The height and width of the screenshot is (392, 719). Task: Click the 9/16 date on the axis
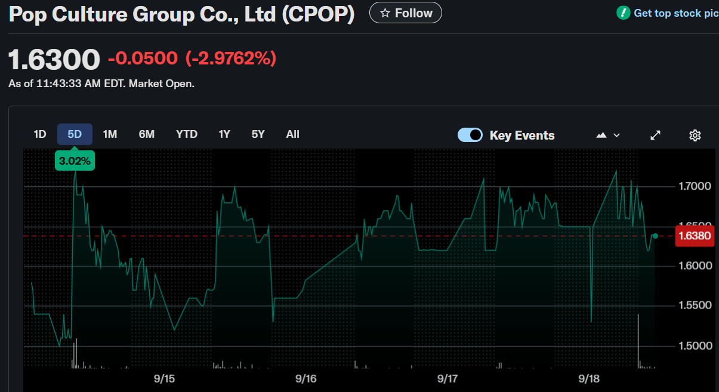[x=306, y=379]
